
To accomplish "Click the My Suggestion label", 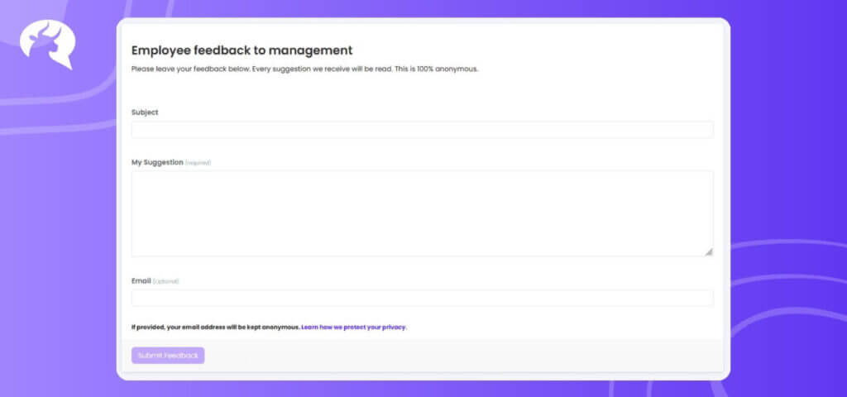I will click(x=157, y=162).
